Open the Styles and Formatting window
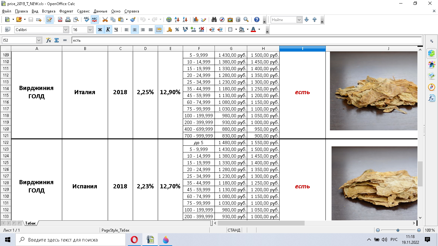This screenshot has width=438, height=246. pyautogui.click(x=8, y=29)
